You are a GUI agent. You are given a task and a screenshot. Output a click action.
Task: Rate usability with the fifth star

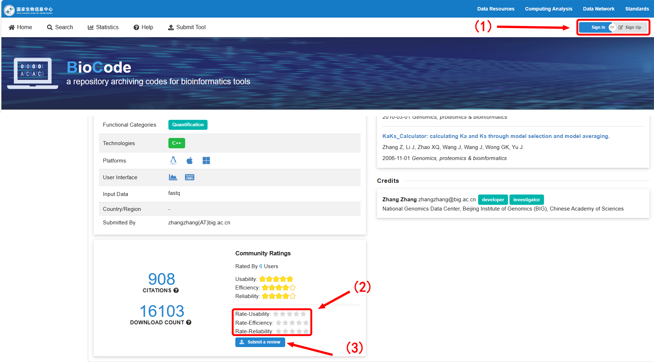click(x=303, y=314)
